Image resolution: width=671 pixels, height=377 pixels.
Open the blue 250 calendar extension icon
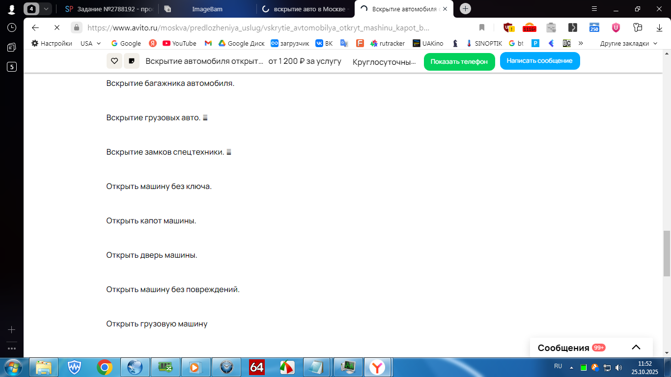point(594,27)
